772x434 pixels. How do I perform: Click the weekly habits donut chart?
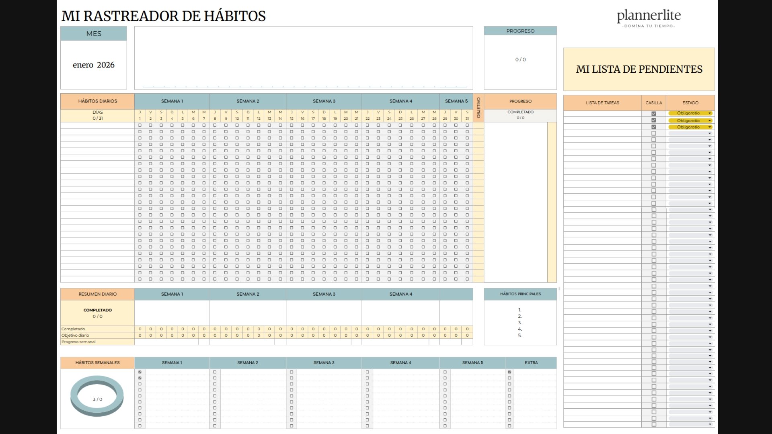[x=97, y=396]
